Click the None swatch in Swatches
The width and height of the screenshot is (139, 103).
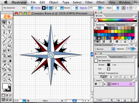tap(96, 28)
